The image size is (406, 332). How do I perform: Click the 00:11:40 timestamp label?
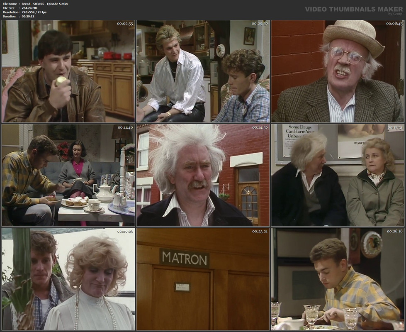point(125,127)
